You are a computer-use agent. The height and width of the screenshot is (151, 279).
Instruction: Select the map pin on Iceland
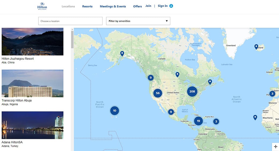coord(256,47)
